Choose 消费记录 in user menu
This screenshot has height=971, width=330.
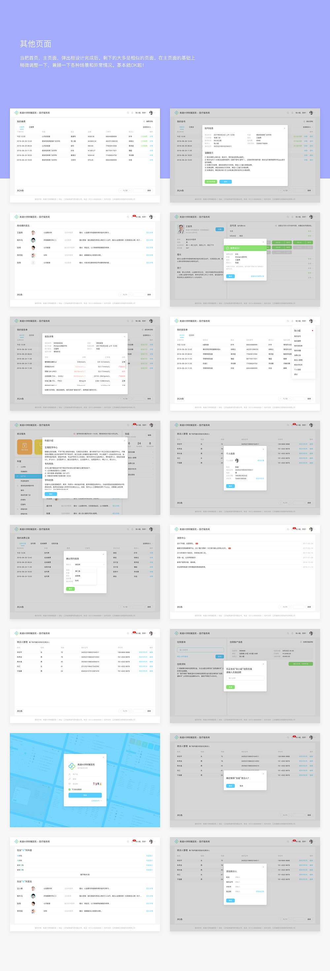[298, 355]
